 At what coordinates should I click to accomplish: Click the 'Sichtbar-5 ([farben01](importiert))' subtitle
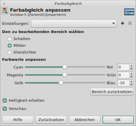click(38, 15)
